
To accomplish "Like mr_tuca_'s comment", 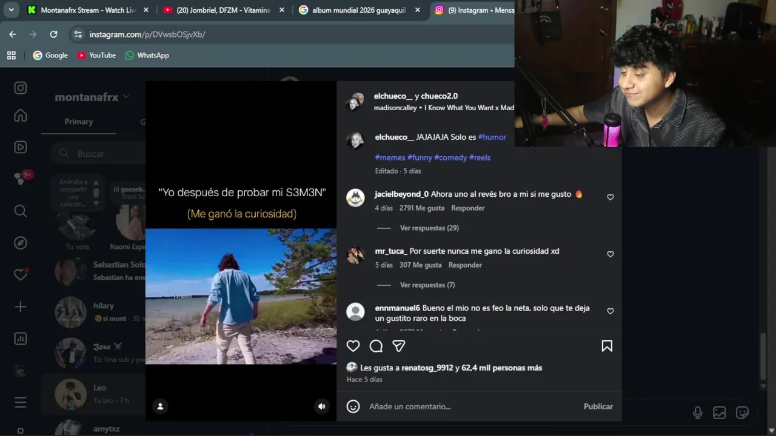I will [610, 254].
